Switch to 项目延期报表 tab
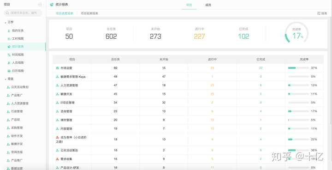The height and width of the screenshot is (170, 332). click(x=89, y=13)
